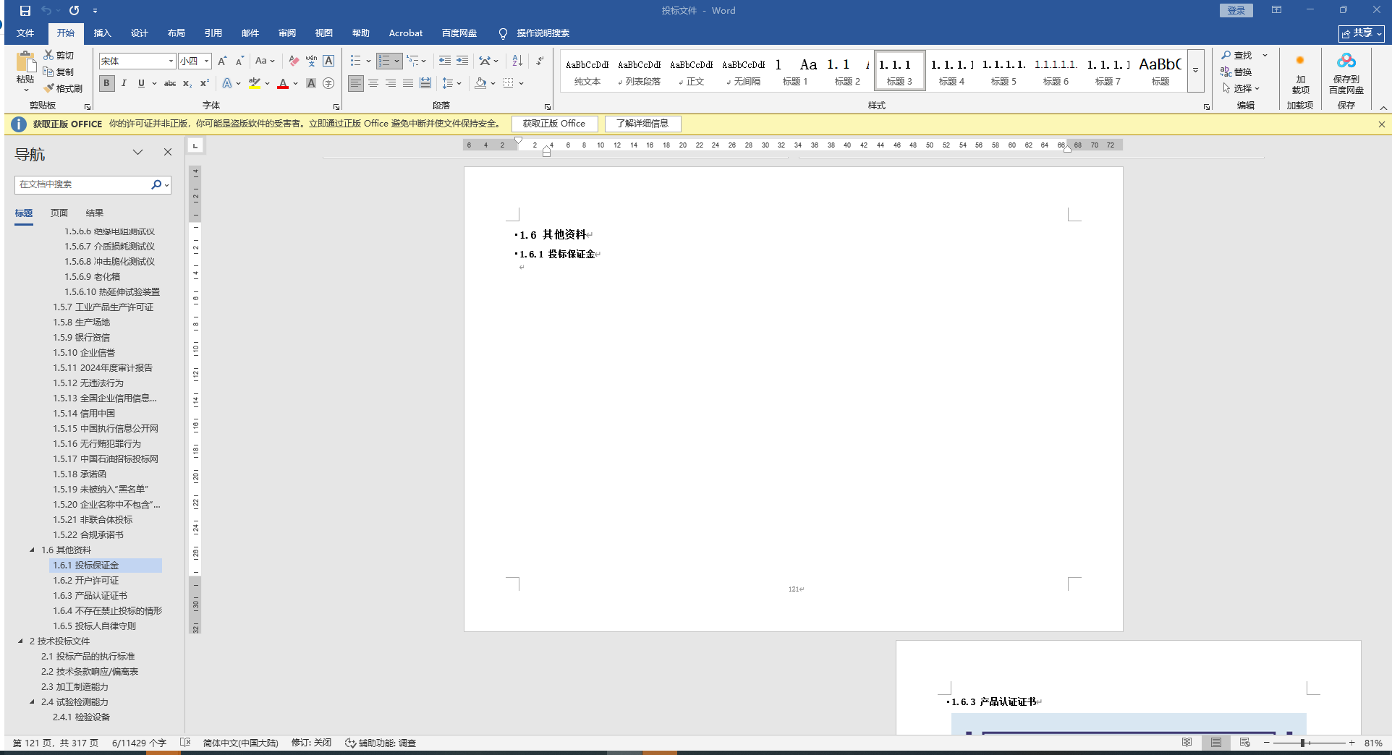Click the Superscript icon

tap(205, 83)
